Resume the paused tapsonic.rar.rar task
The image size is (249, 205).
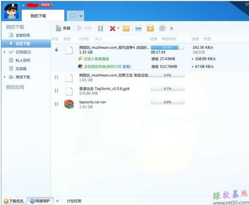[x=56, y=104]
